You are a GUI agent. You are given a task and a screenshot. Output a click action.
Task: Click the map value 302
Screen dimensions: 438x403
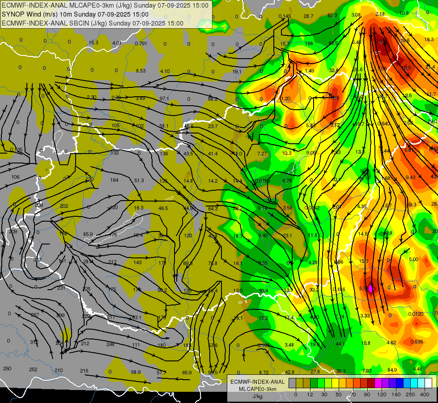point(37,260)
